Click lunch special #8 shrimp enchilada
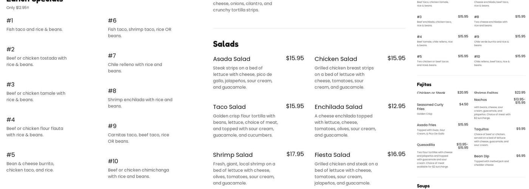 112,91
